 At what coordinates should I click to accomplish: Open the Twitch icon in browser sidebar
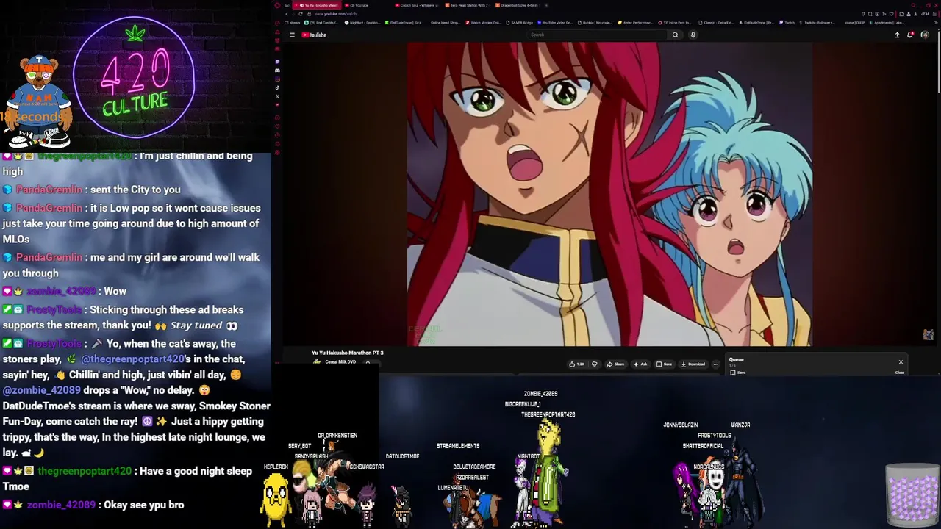point(277,62)
